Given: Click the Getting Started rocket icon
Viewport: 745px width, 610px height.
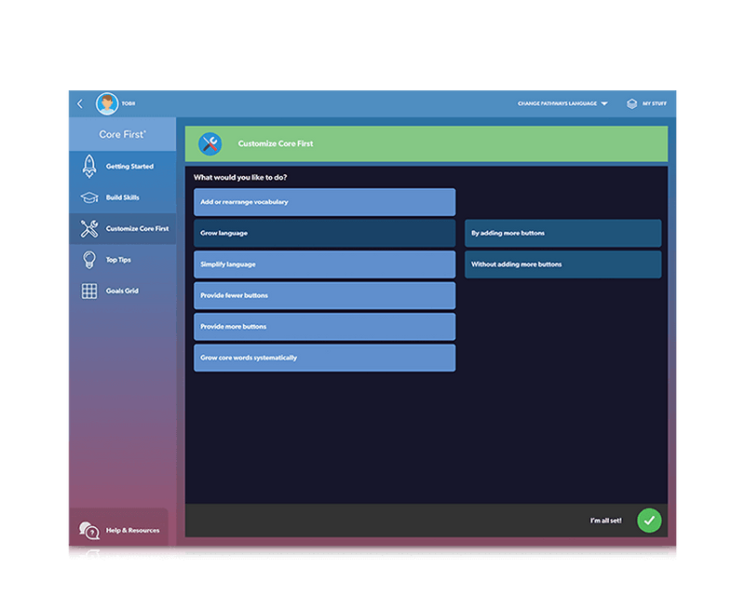Looking at the screenshot, I should coord(89,167).
